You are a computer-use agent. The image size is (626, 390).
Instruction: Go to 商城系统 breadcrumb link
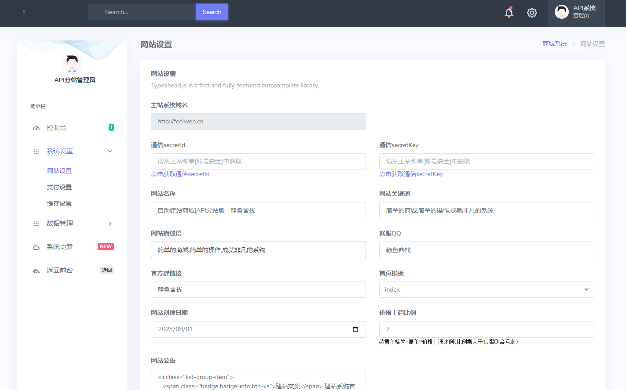(x=554, y=44)
